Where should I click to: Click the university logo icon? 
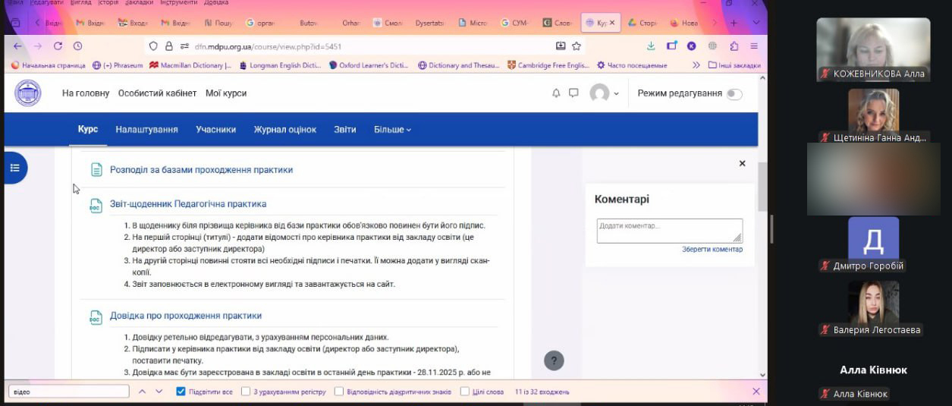28,93
